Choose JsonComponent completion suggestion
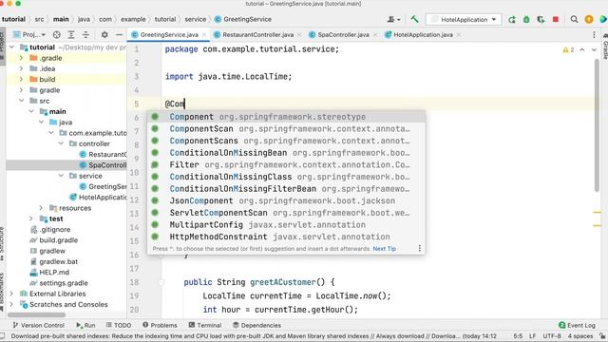This screenshot has height=342, width=608. pyautogui.click(x=286, y=200)
